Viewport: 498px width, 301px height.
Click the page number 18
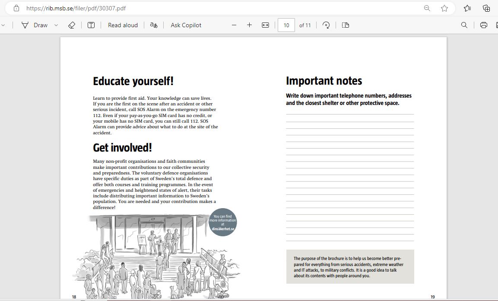74,297
